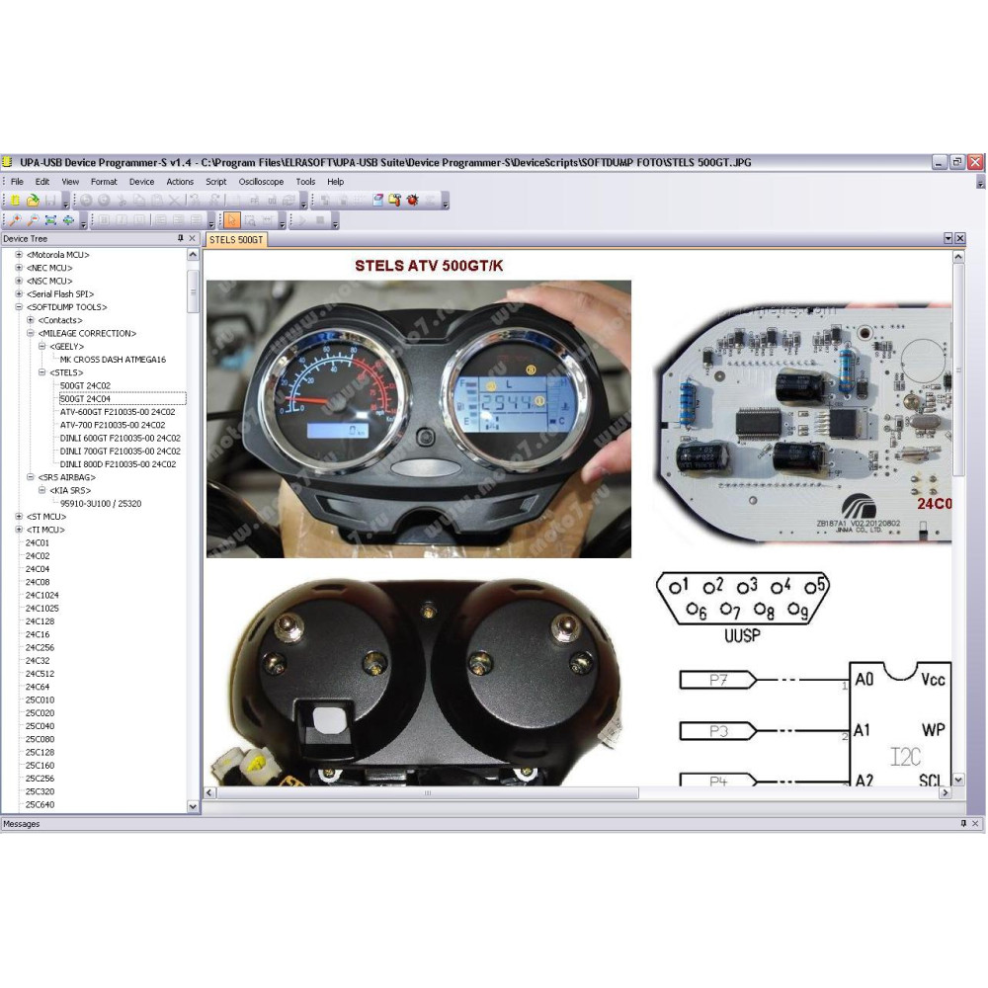Click the round Forward navigation arrow icon
Screen dimensions: 988x988
coord(104,201)
